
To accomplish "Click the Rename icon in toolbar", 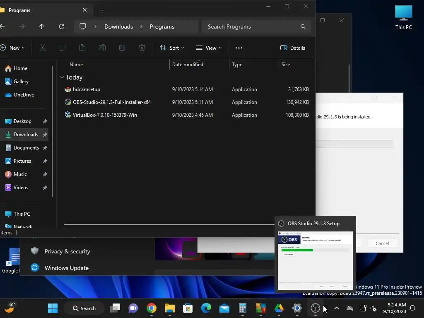I will coord(102,48).
